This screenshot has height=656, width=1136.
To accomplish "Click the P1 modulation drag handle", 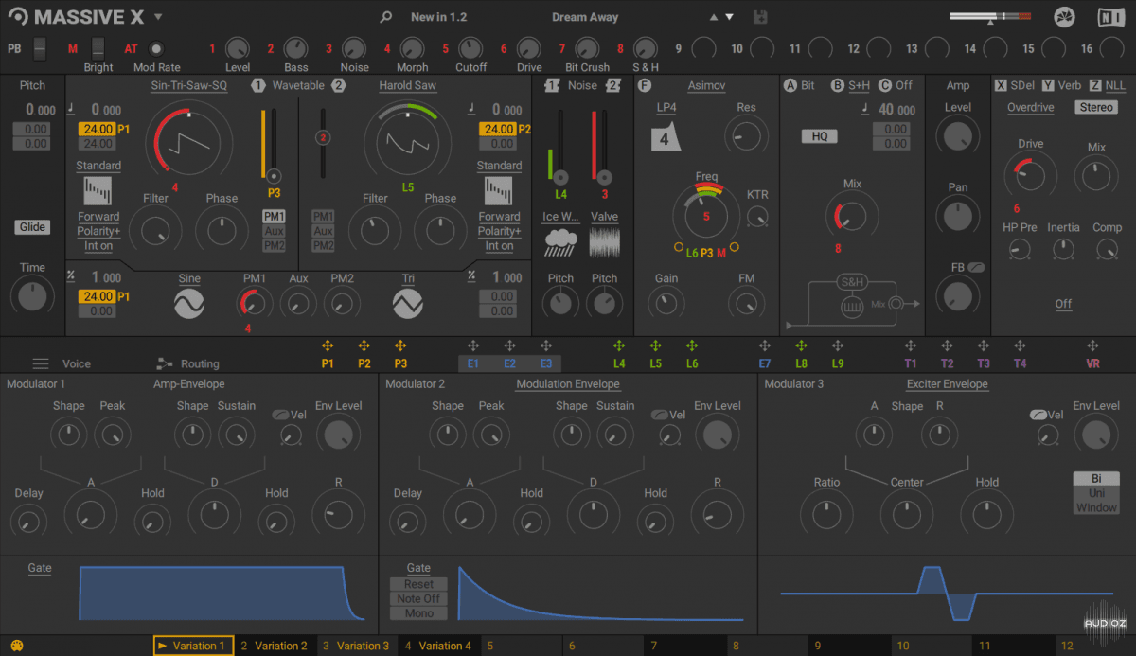I will click(328, 346).
